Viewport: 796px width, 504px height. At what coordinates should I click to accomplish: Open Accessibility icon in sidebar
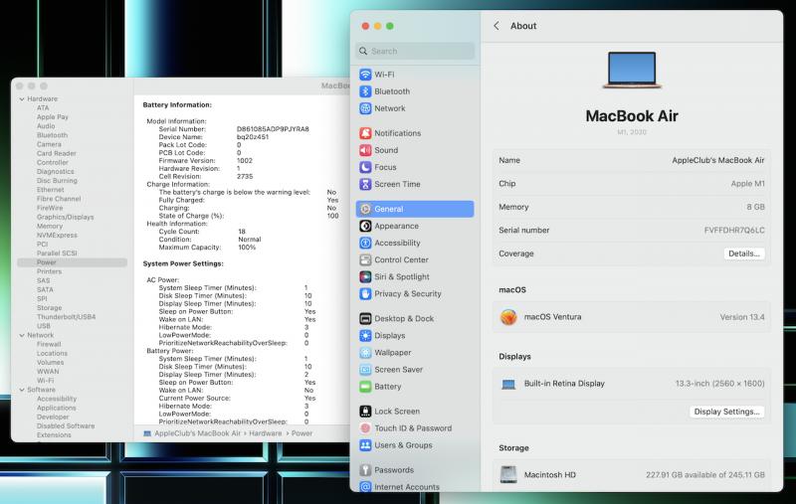point(365,243)
